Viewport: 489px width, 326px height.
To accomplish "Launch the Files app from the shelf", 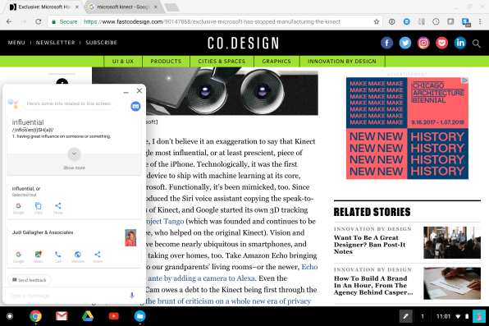I will pyautogui.click(x=140, y=316).
